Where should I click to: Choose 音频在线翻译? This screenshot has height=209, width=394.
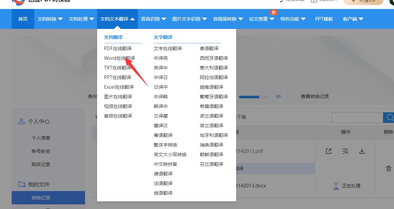point(118,116)
